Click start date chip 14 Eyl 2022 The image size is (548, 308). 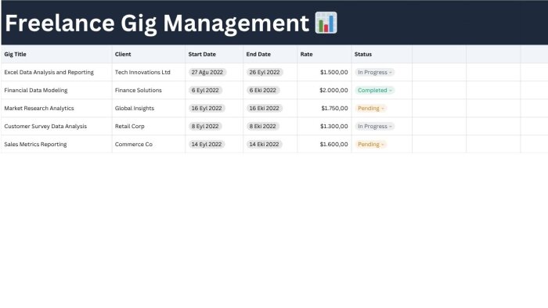point(207,145)
